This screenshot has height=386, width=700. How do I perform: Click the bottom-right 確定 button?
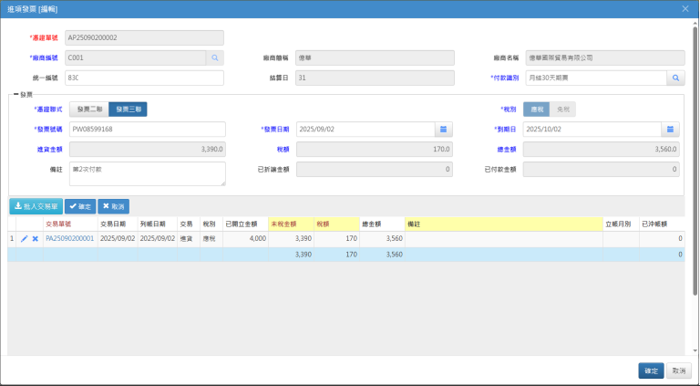[651, 370]
